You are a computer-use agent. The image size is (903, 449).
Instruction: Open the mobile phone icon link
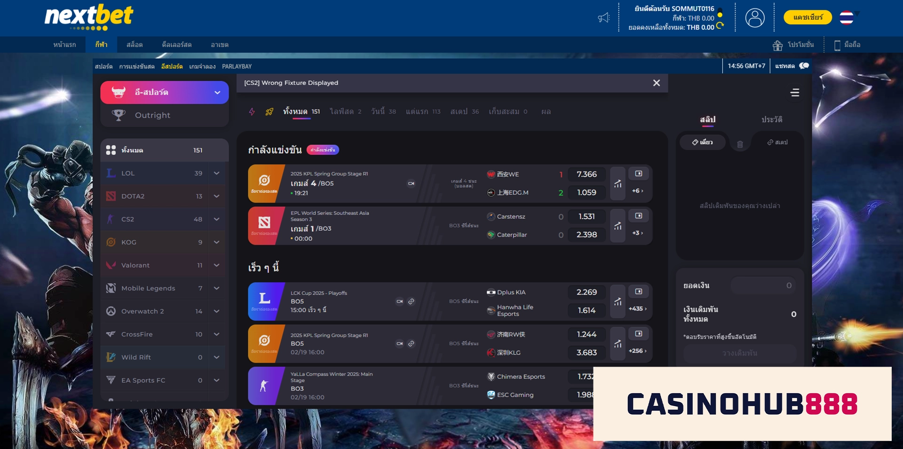point(837,45)
